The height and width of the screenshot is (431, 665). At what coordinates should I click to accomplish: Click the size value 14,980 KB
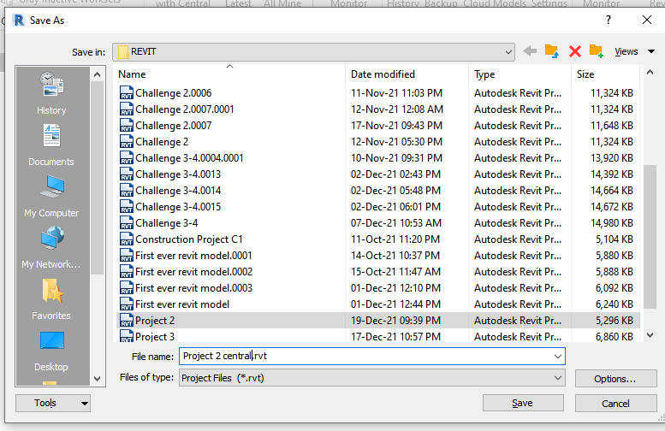612,223
